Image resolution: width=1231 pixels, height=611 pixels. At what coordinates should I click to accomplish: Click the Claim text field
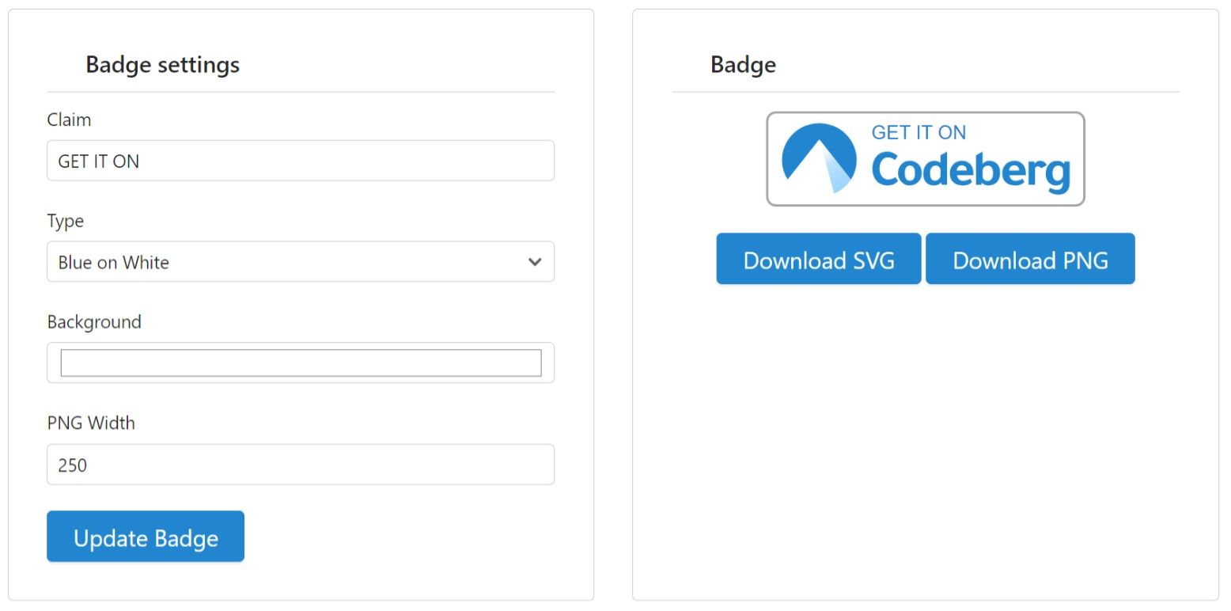point(301,161)
